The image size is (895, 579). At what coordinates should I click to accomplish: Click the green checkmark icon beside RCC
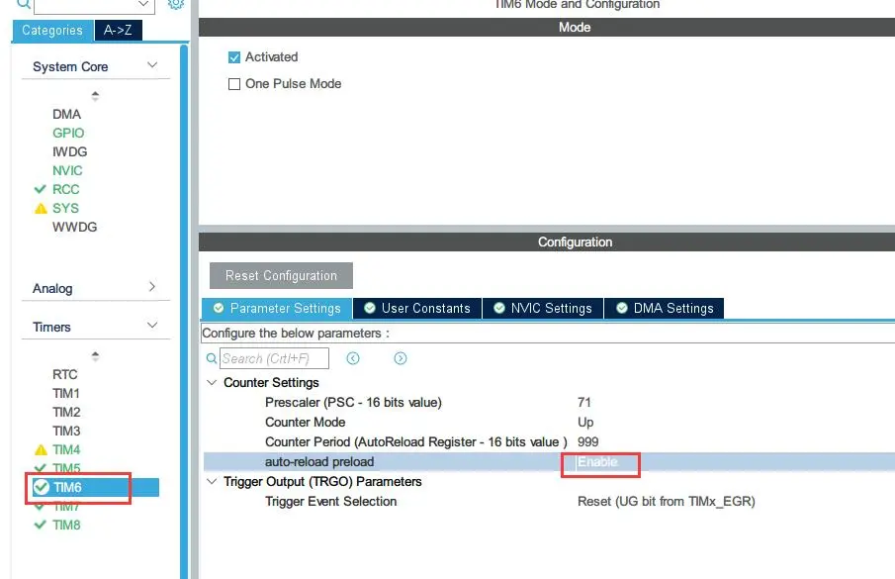(x=41, y=189)
